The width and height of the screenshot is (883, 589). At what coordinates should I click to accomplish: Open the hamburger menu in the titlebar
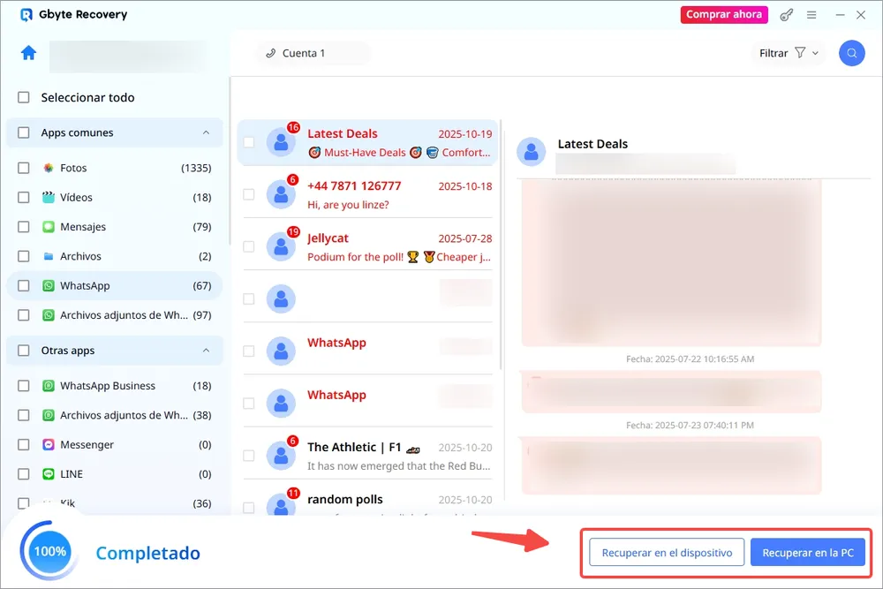click(x=811, y=14)
